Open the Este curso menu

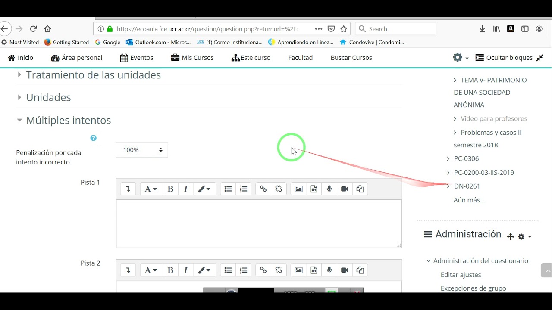(251, 58)
